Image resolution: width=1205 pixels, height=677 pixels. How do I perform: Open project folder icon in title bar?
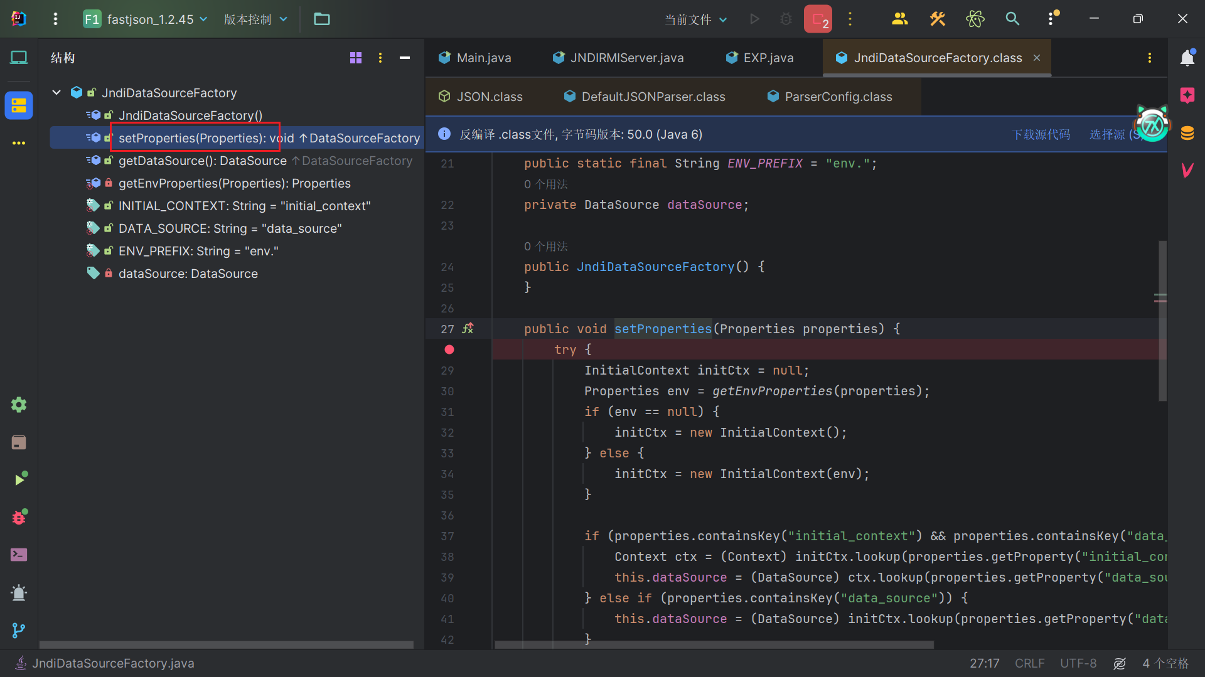(x=322, y=19)
